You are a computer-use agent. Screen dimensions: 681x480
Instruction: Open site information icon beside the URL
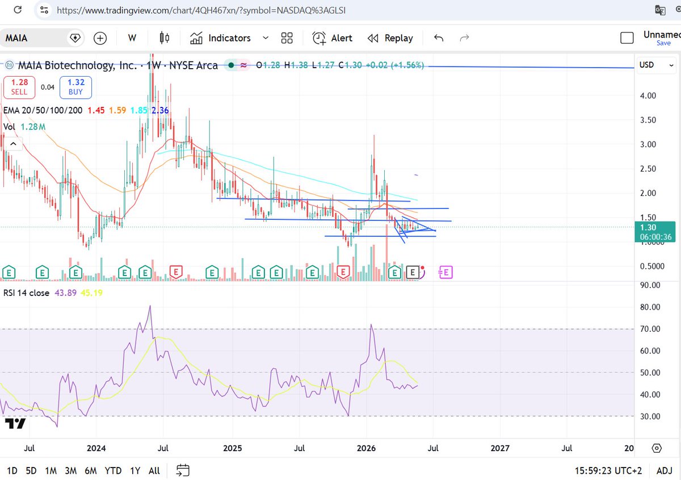coord(45,10)
